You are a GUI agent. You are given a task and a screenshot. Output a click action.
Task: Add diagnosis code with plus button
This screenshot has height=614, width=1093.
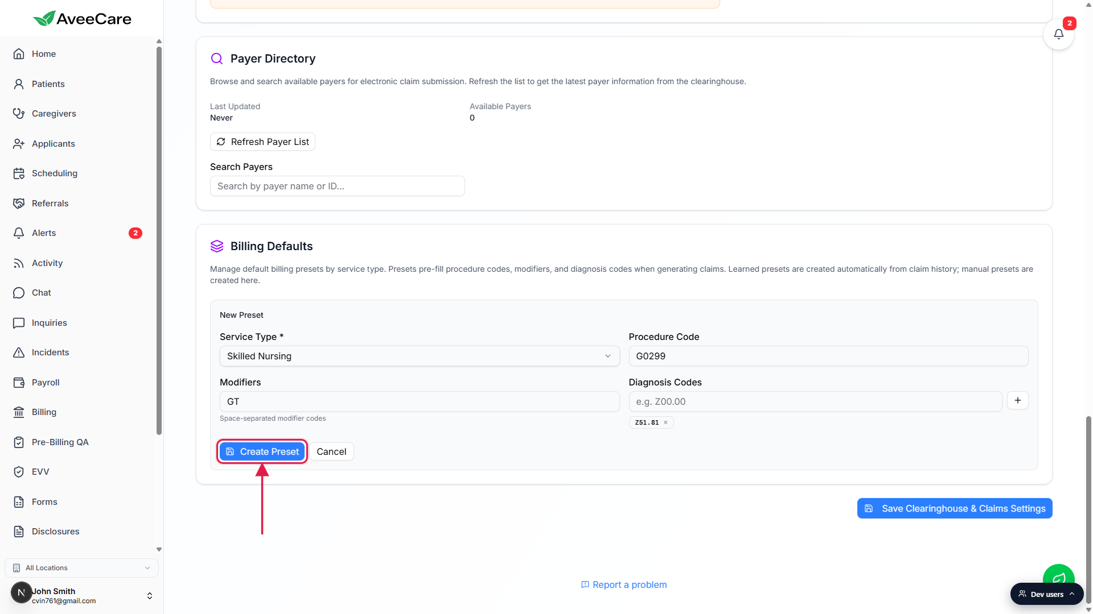tap(1017, 400)
